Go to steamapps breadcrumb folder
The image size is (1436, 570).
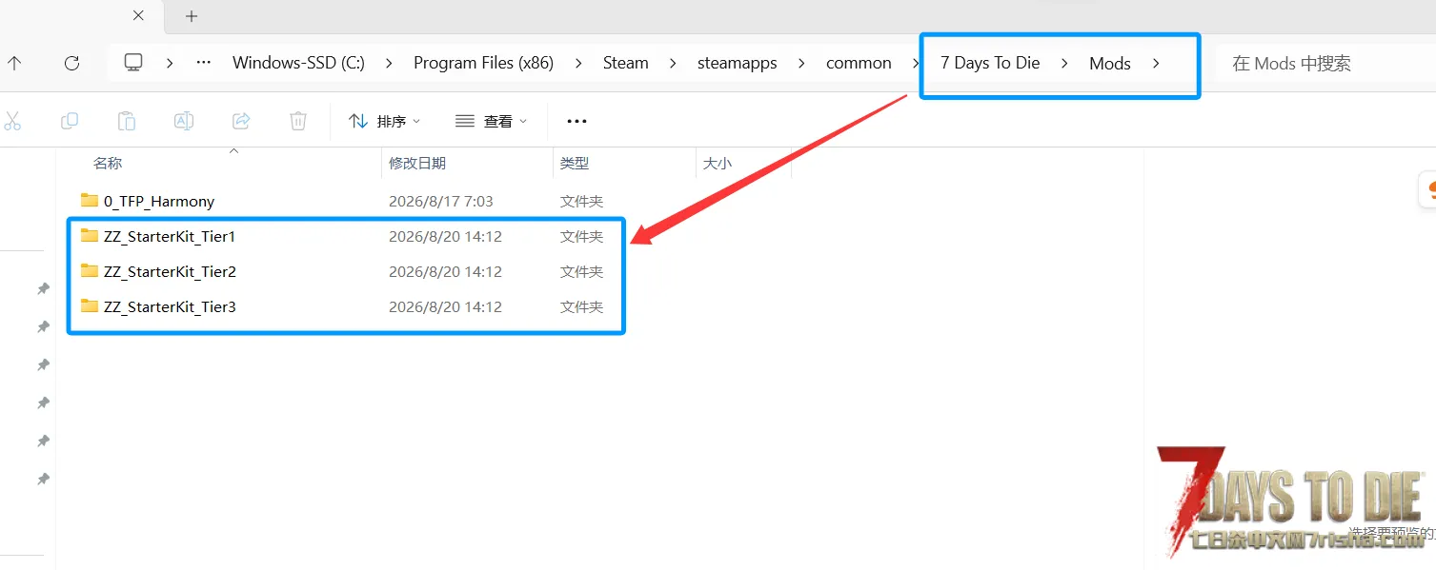[x=737, y=63]
